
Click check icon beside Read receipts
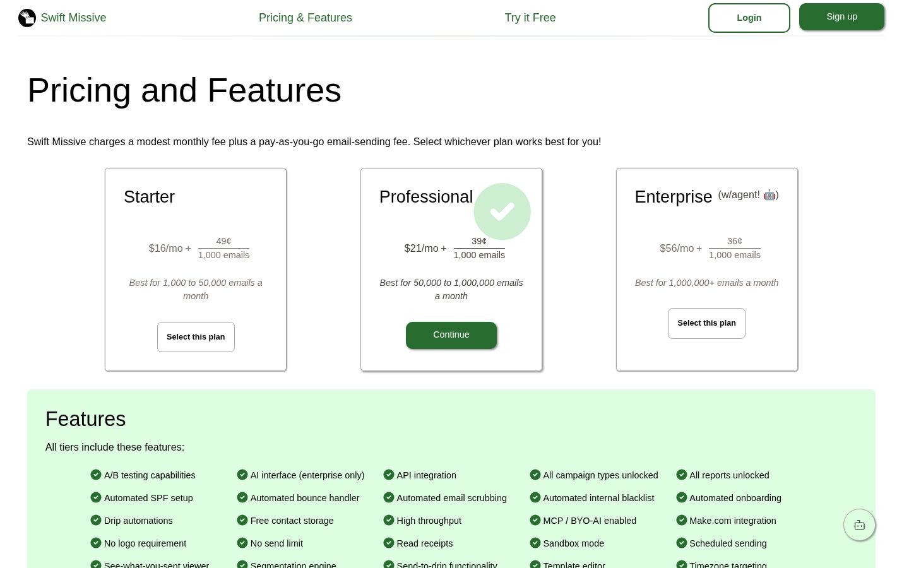389,543
